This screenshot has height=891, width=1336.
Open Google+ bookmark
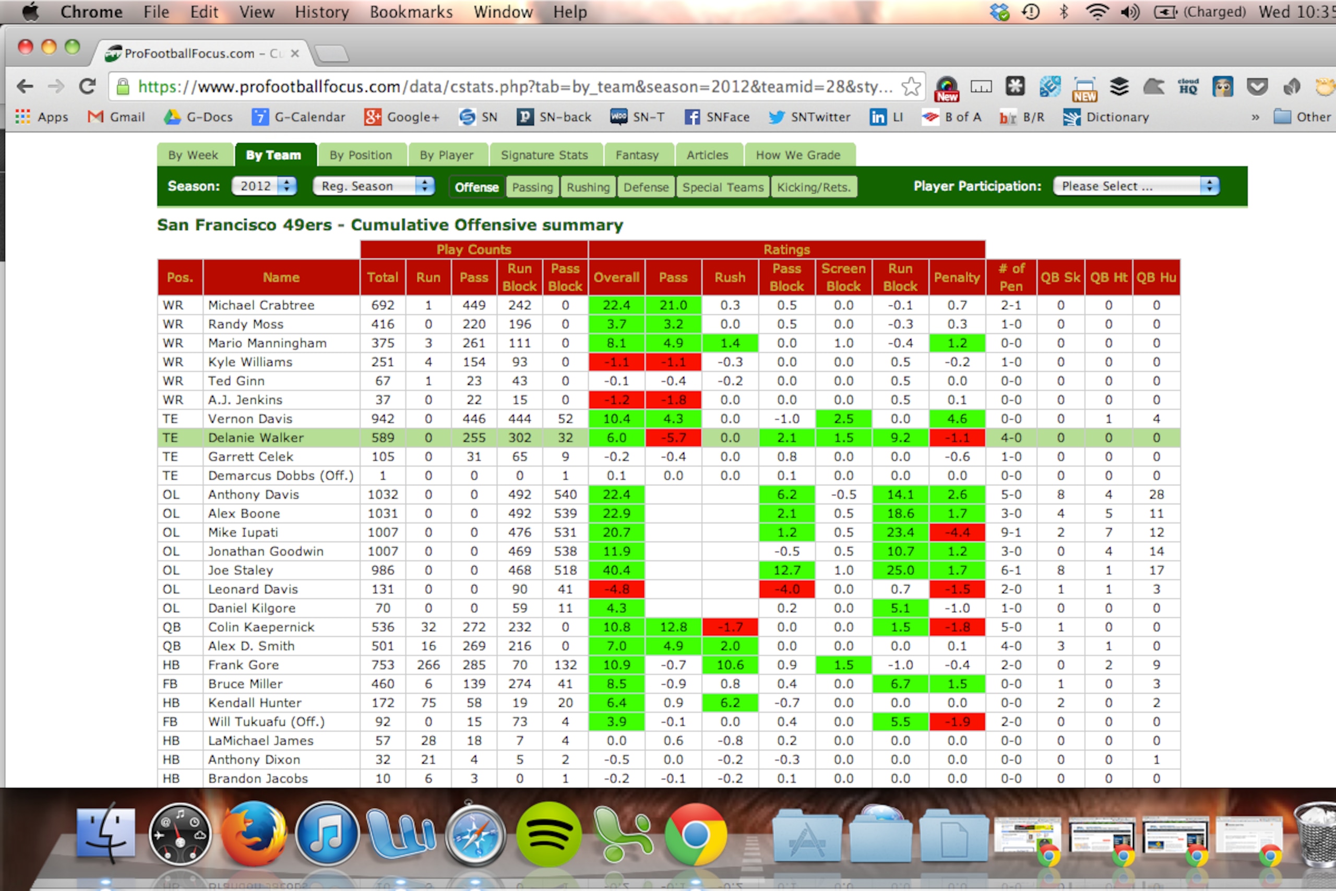pyautogui.click(x=402, y=117)
